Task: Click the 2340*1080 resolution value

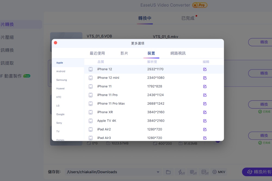Action: (x=156, y=78)
